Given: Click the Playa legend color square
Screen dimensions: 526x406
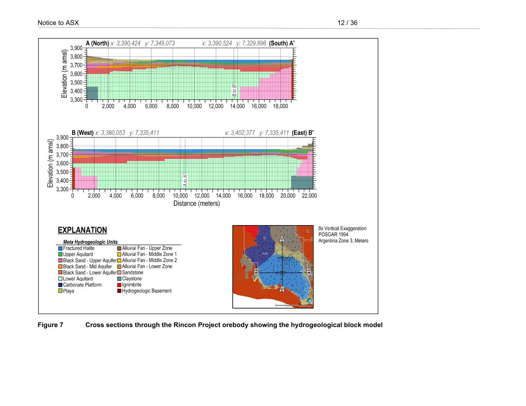Looking at the screenshot, I should (60, 291).
